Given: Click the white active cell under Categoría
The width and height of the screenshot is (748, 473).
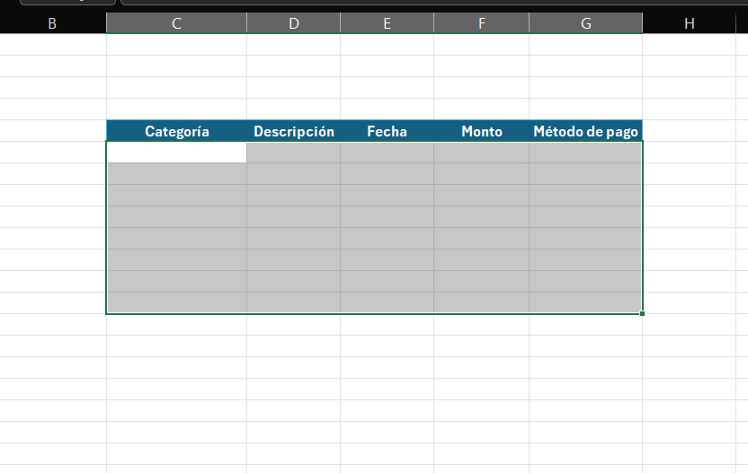Looking at the screenshot, I should [176, 153].
